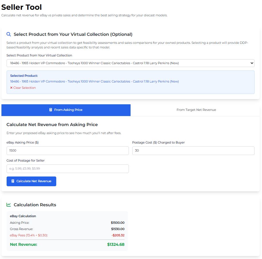Click the Asking Price $1500.00 result value

(x=118, y=223)
